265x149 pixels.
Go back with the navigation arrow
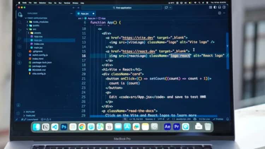[x=73, y=8]
